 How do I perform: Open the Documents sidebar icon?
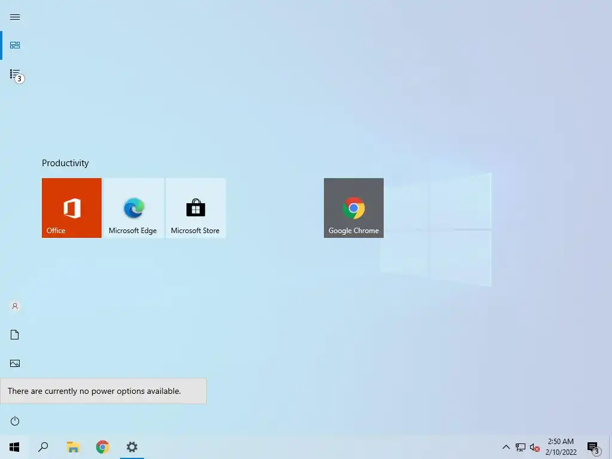click(15, 335)
